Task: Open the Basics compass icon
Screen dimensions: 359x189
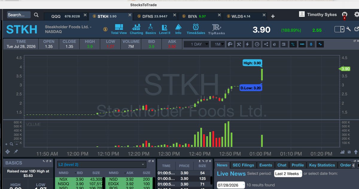Action: pyautogui.click(x=151, y=29)
